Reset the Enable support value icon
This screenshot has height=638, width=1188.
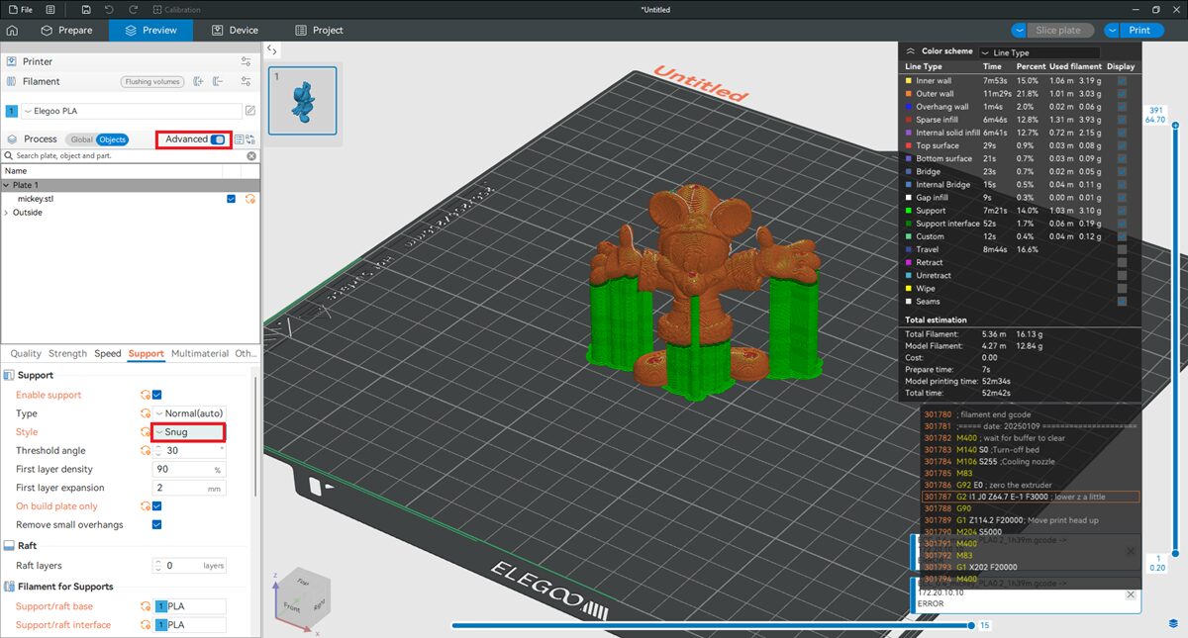click(146, 395)
